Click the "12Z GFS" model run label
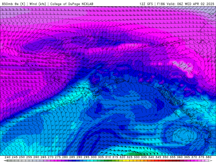The image size is (216, 162). coord(146,4)
